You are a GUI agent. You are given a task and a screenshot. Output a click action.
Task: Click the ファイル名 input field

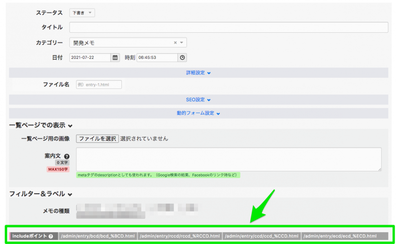(99, 84)
